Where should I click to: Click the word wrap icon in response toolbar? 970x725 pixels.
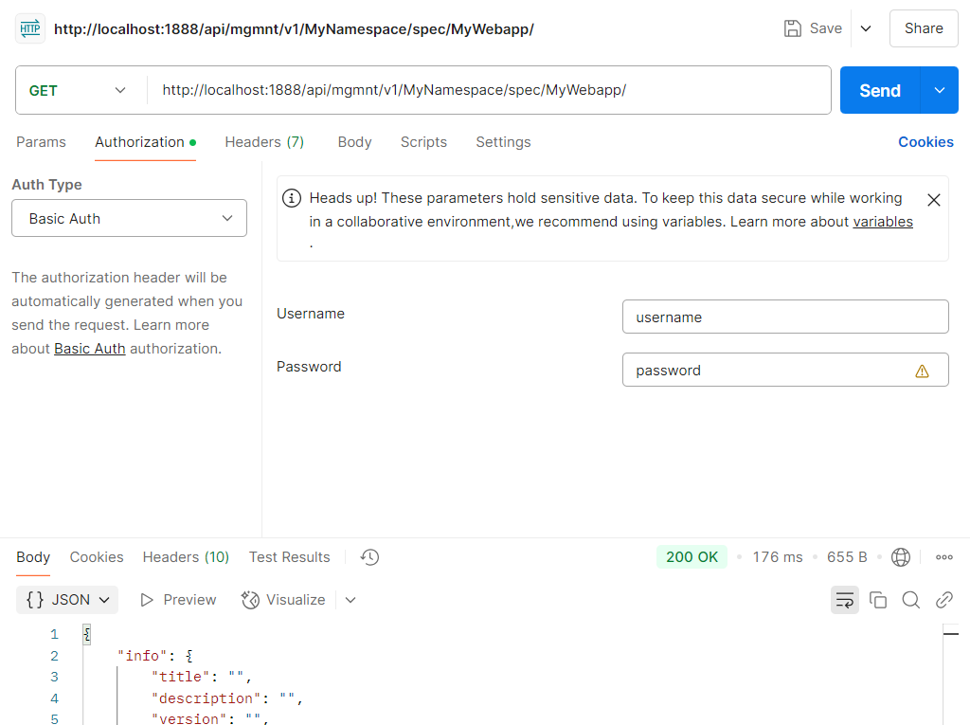pyautogui.click(x=844, y=600)
